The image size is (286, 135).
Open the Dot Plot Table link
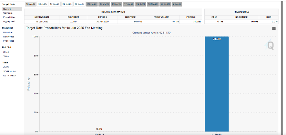[6, 56]
